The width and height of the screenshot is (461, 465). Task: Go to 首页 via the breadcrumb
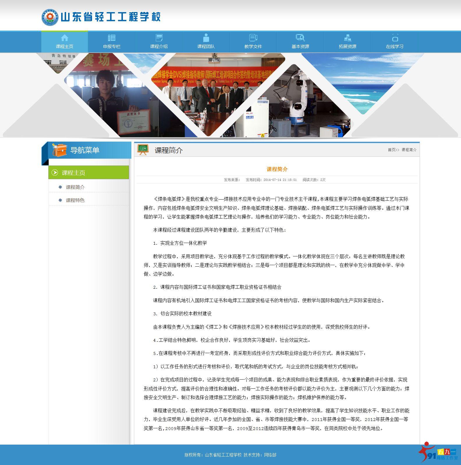pyautogui.click(x=391, y=150)
